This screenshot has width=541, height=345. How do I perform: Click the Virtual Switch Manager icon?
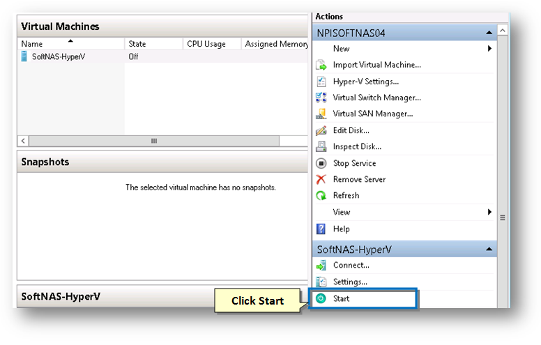tap(321, 98)
